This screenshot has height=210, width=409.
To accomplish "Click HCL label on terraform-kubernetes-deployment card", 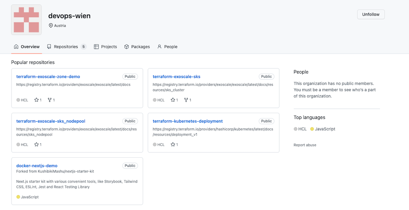I will tap(161, 145).
